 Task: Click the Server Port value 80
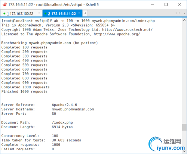pos(54,114)
